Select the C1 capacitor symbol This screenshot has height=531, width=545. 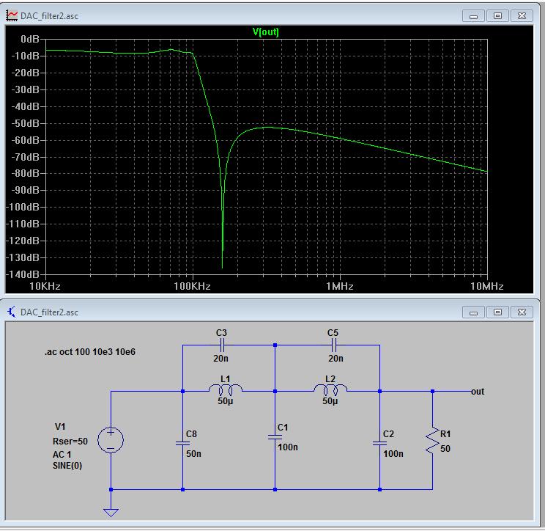click(x=275, y=437)
